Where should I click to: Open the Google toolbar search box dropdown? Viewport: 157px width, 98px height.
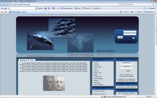(36, 8)
